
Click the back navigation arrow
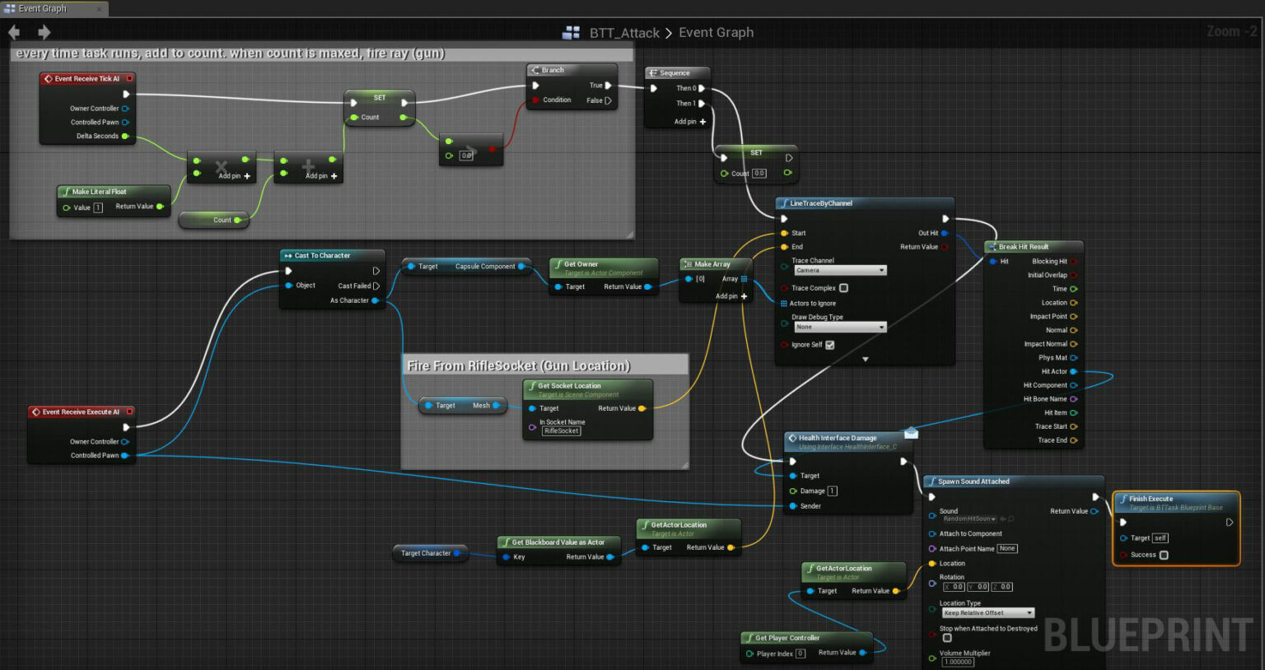13,32
